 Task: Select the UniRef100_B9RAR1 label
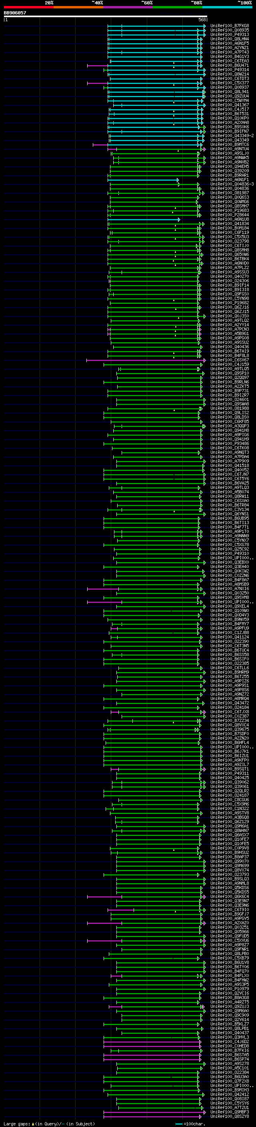coord(230,175)
